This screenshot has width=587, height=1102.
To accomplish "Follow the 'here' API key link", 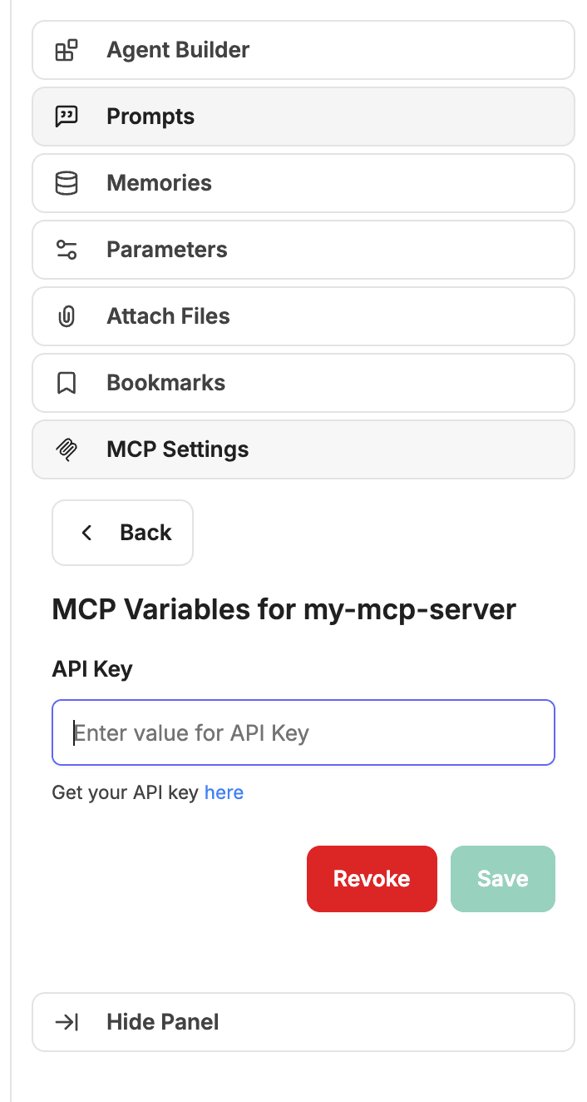I will (x=224, y=792).
